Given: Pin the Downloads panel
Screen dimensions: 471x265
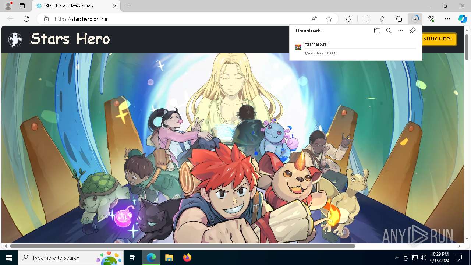Looking at the screenshot, I should 412,31.
